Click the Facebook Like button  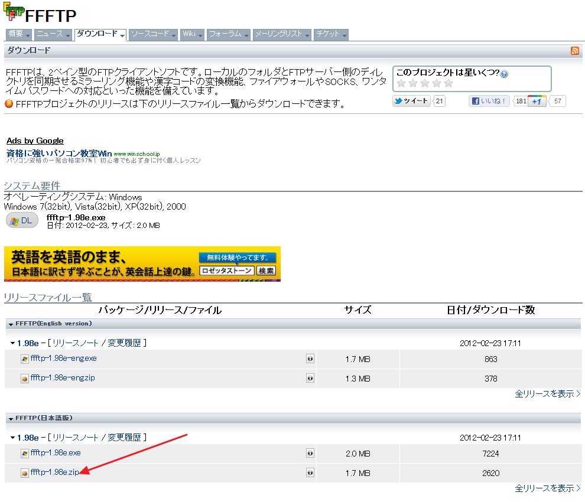pyautogui.click(x=489, y=101)
